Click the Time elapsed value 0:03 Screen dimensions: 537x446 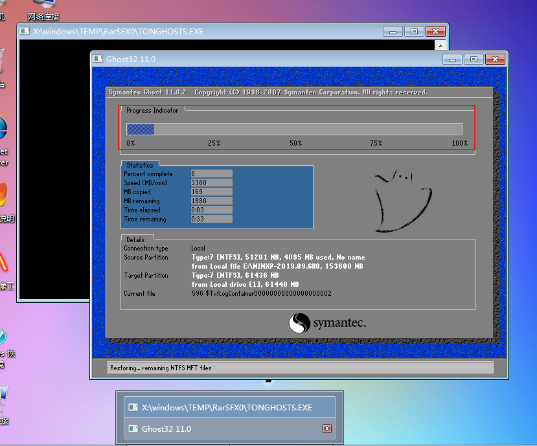212,210
